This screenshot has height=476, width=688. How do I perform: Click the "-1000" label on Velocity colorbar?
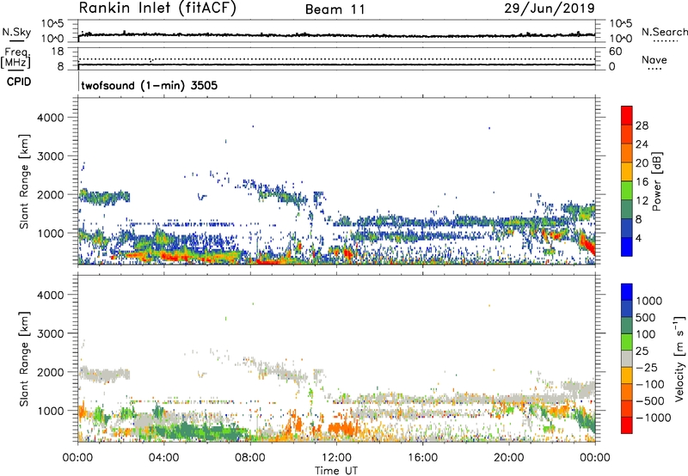click(654, 418)
